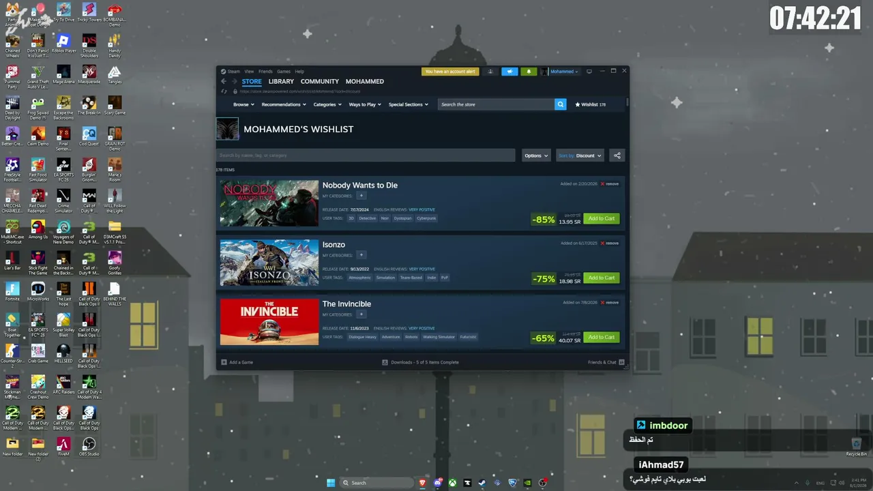Expand the Categories dropdown
The width and height of the screenshot is (873, 491).
(327, 104)
